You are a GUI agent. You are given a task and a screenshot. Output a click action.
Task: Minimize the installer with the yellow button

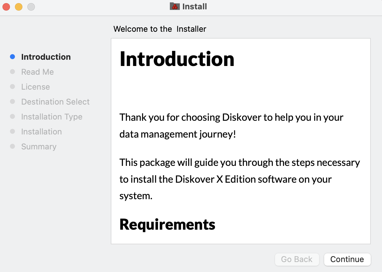19,7
